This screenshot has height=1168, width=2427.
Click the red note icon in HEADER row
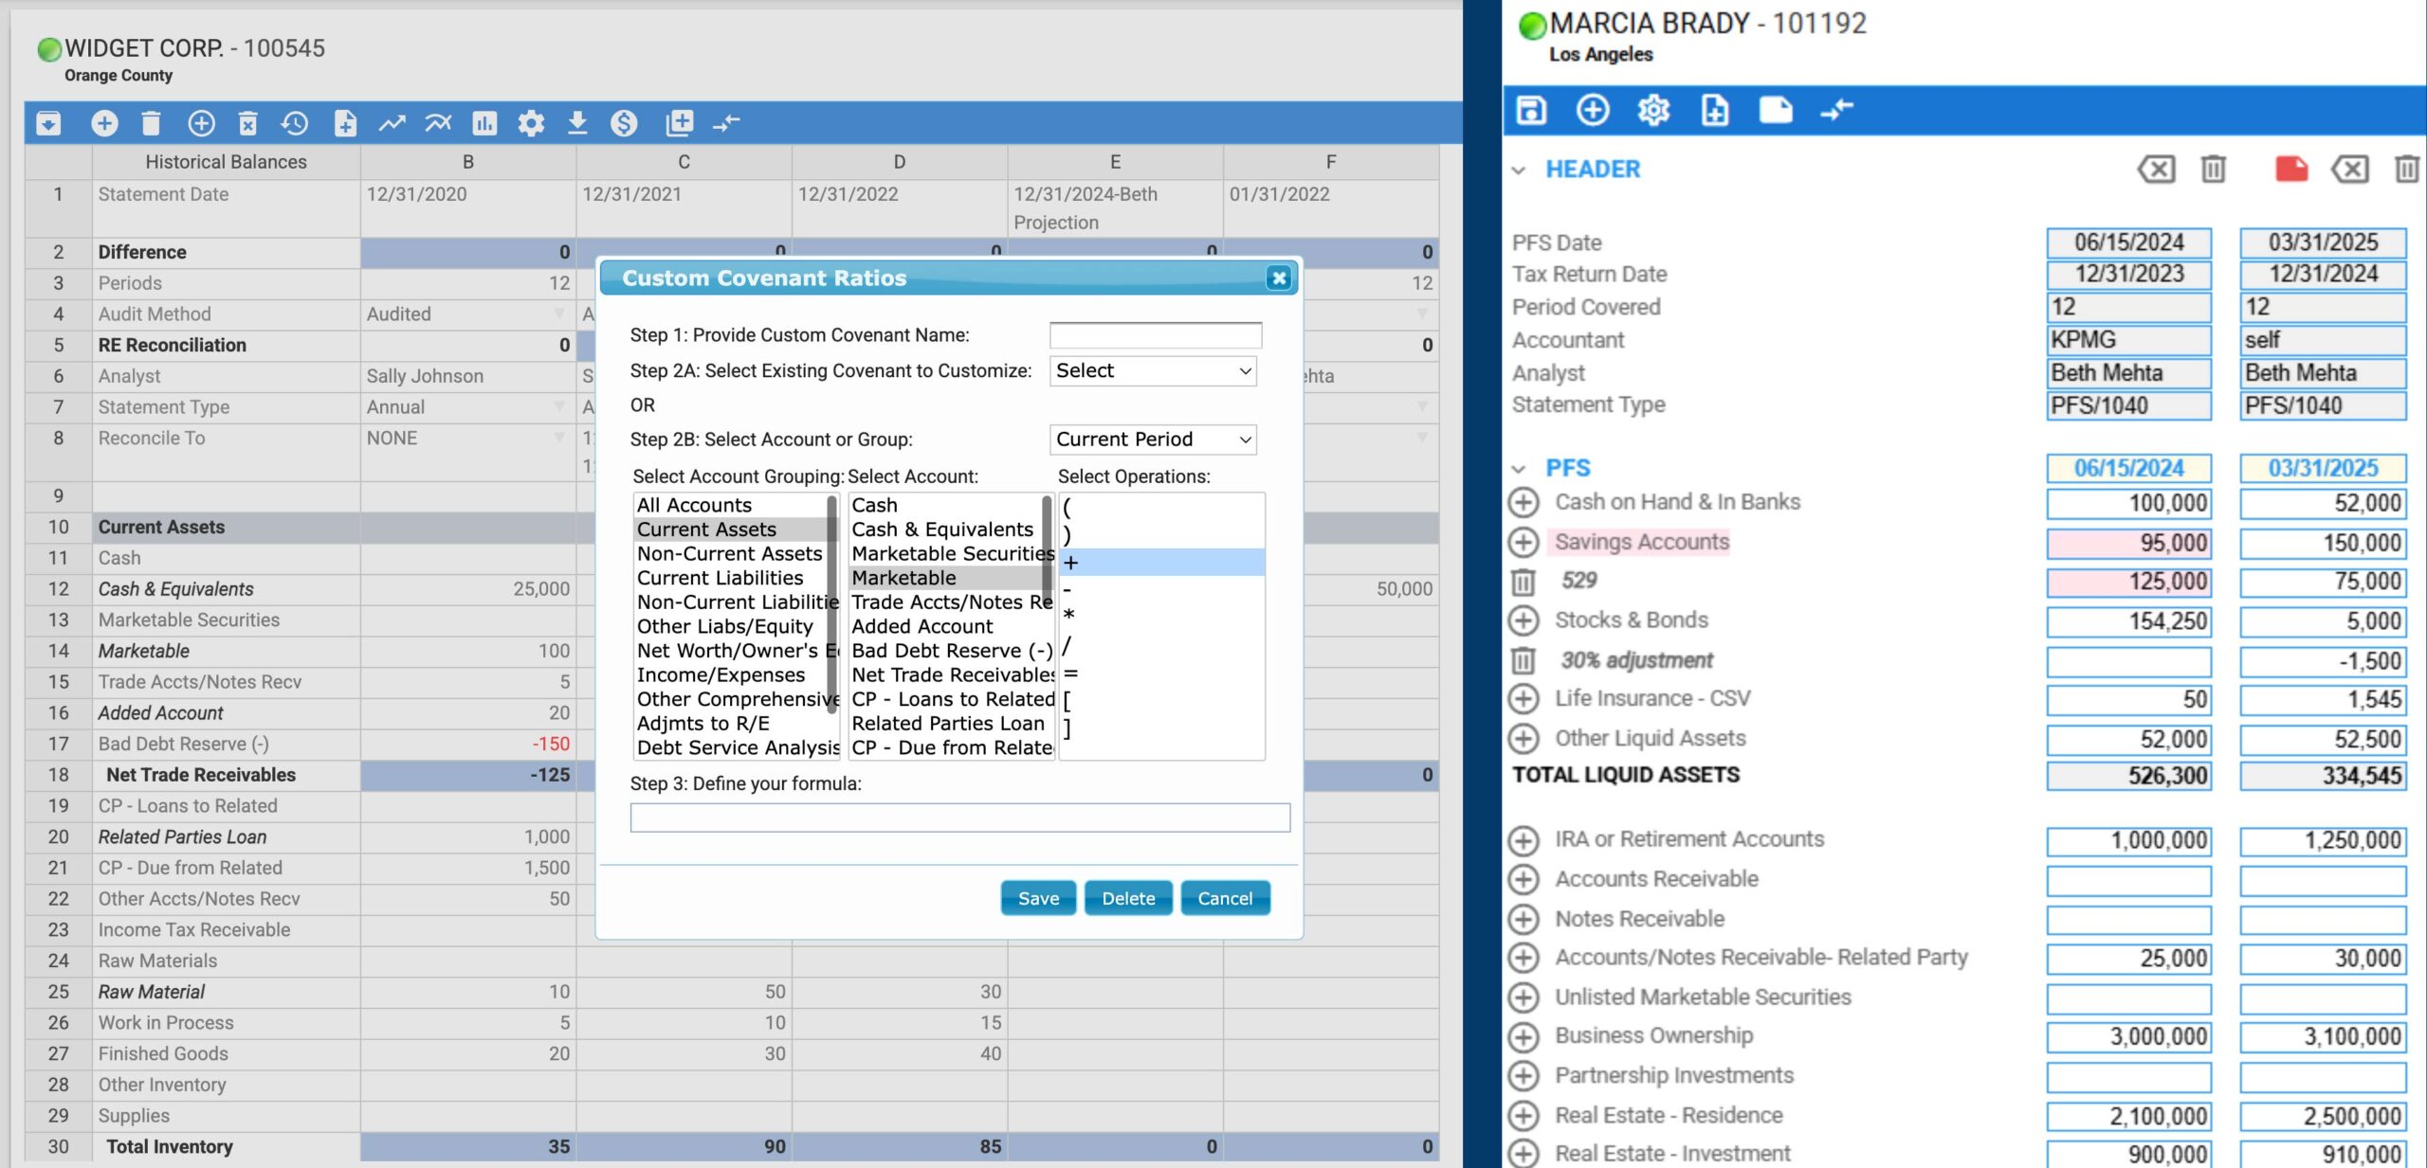[2291, 170]
